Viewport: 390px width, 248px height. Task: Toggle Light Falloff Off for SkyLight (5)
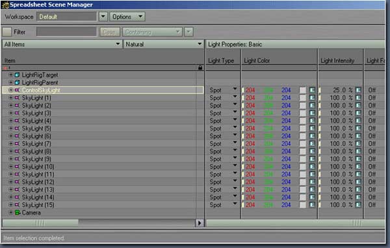pyautogui.click(x=372, y=129)
